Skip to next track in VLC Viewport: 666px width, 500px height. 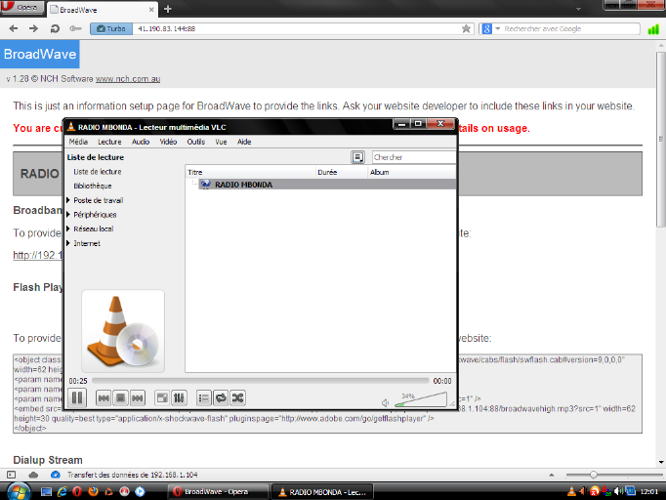click(x=137, y=398)
